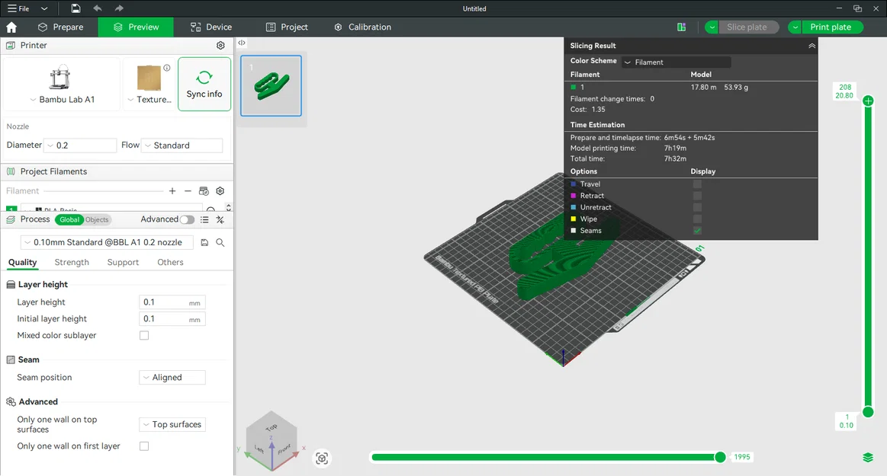Open the Prepare tab
The width and height of the screenshot is (887, 476).
click(60, 27)
